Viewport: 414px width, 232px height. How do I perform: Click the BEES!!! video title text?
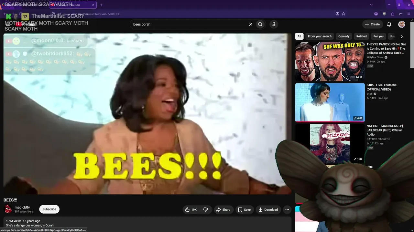click(x=10, y=200)
